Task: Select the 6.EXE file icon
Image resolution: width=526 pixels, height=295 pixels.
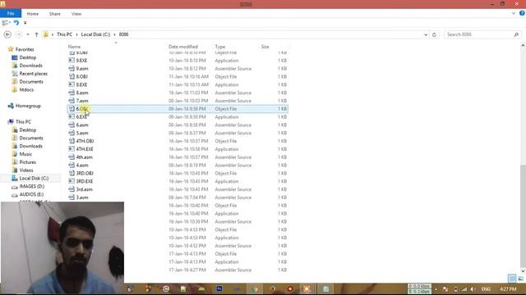Action: click(x=72, y=116)
